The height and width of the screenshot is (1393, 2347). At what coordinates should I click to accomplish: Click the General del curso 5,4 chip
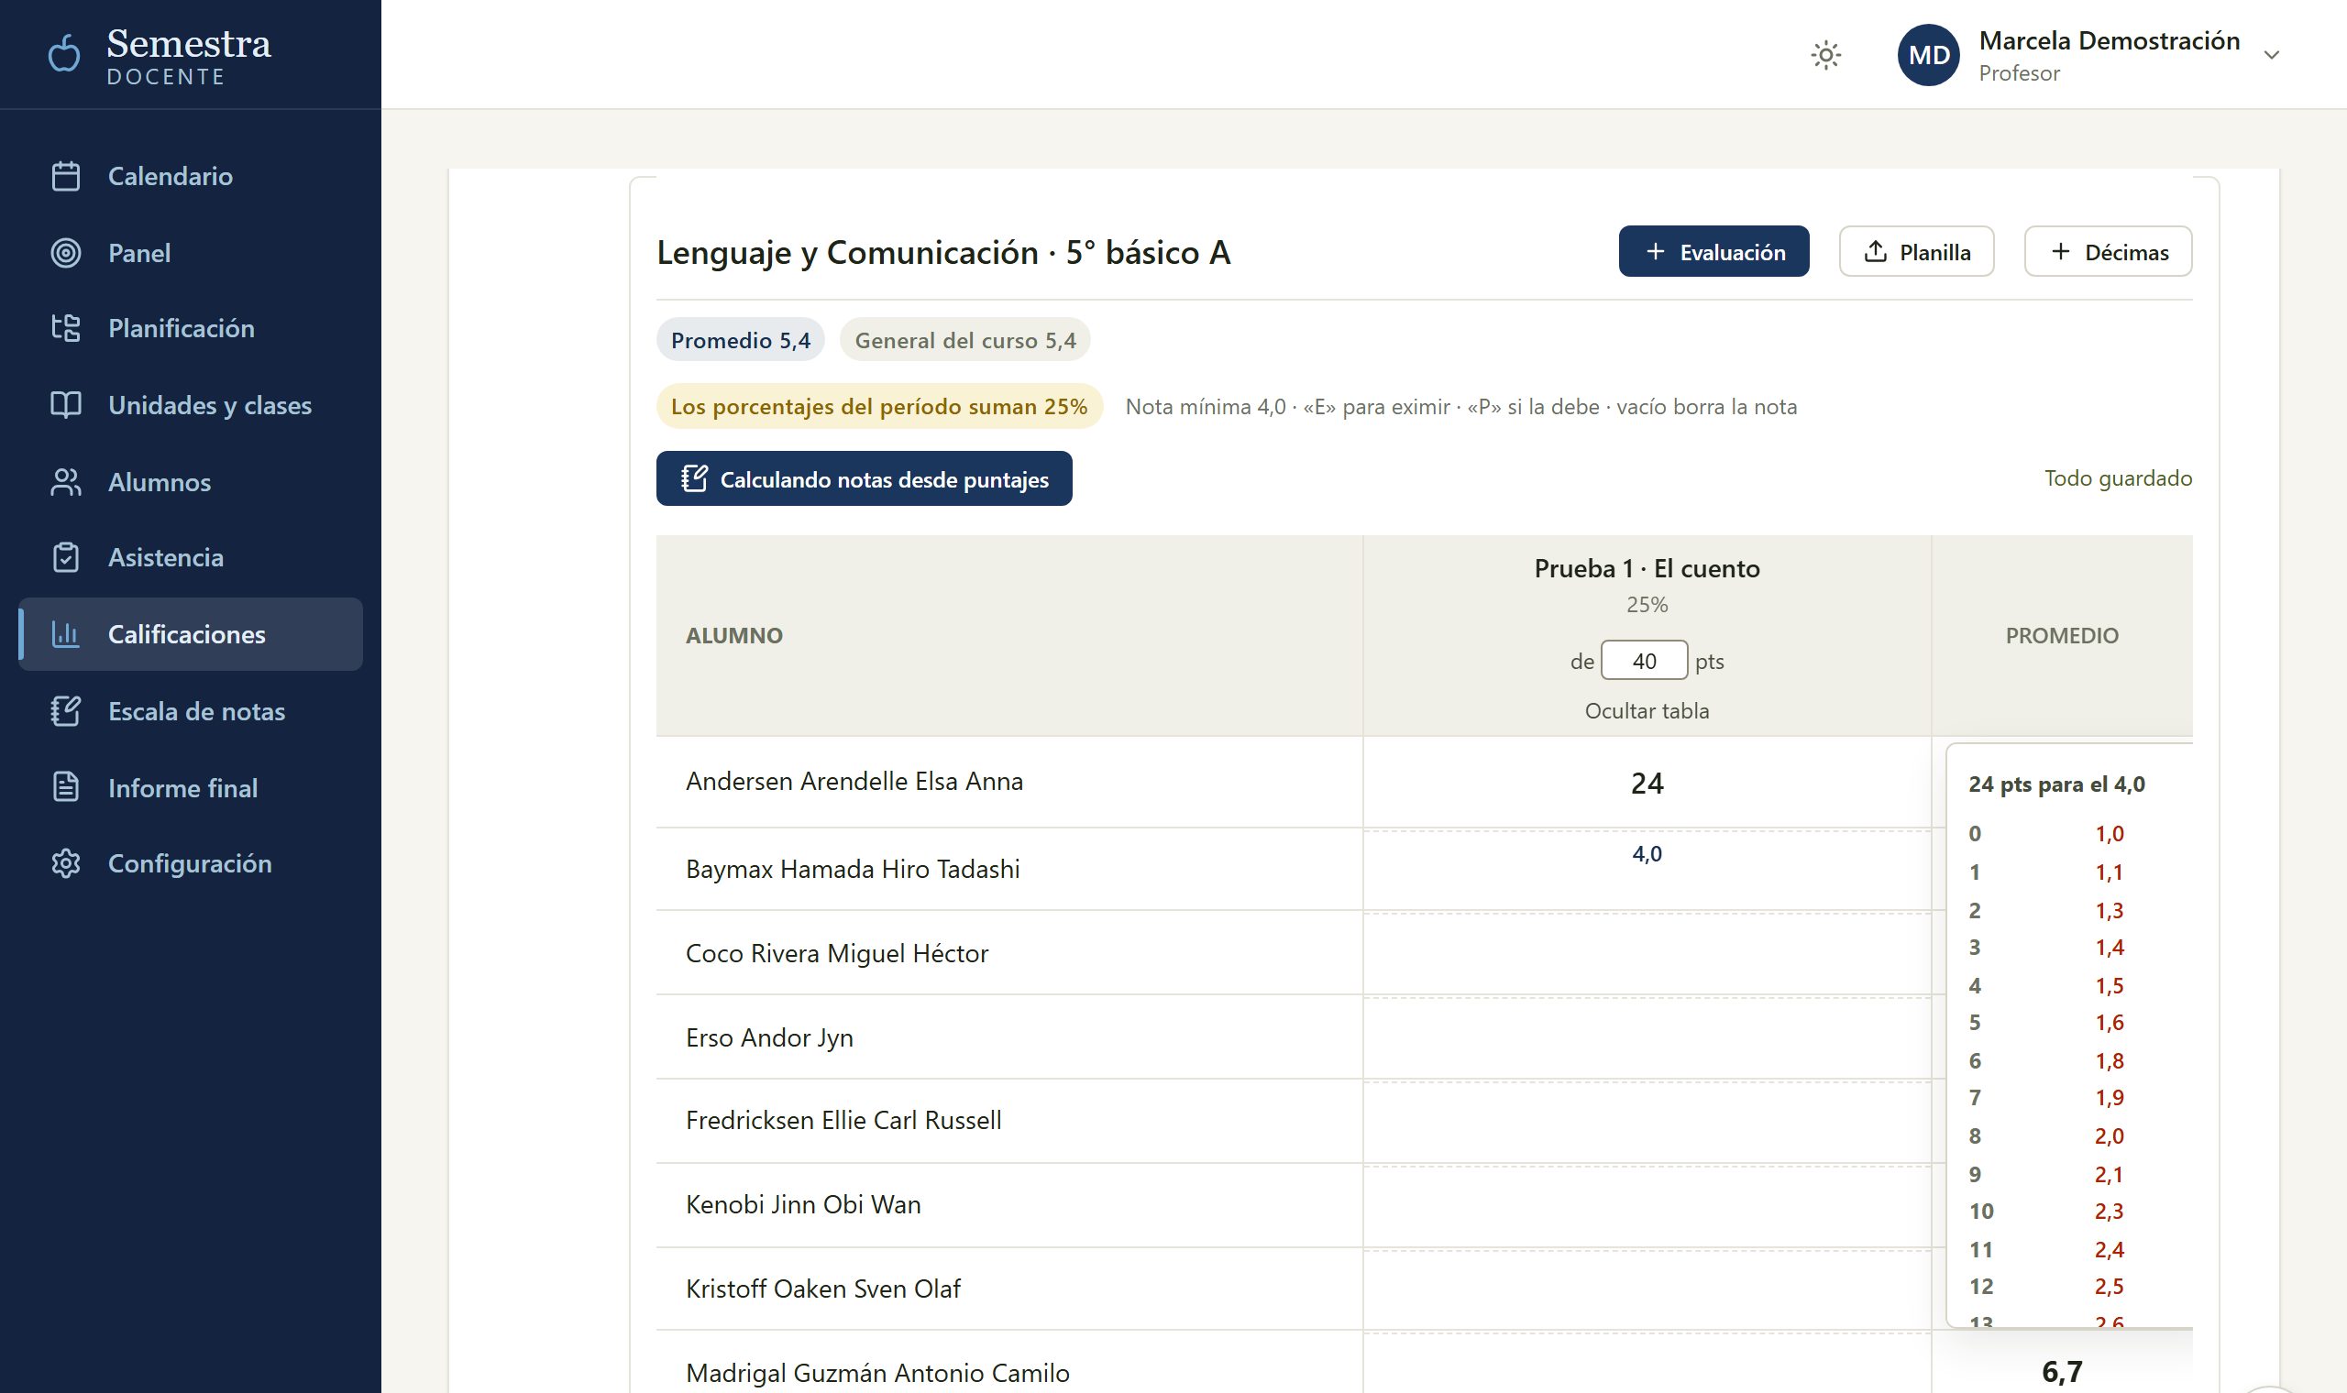click(965, 340)
